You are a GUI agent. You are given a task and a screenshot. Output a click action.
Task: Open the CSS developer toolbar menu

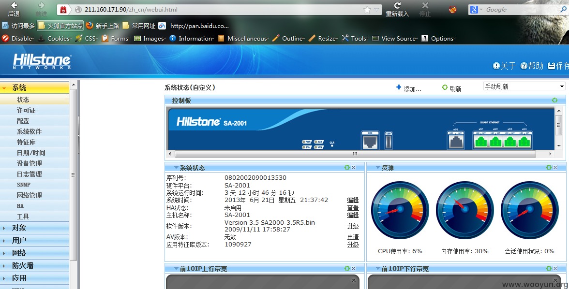pyautogui.click(x=86, y=39)
